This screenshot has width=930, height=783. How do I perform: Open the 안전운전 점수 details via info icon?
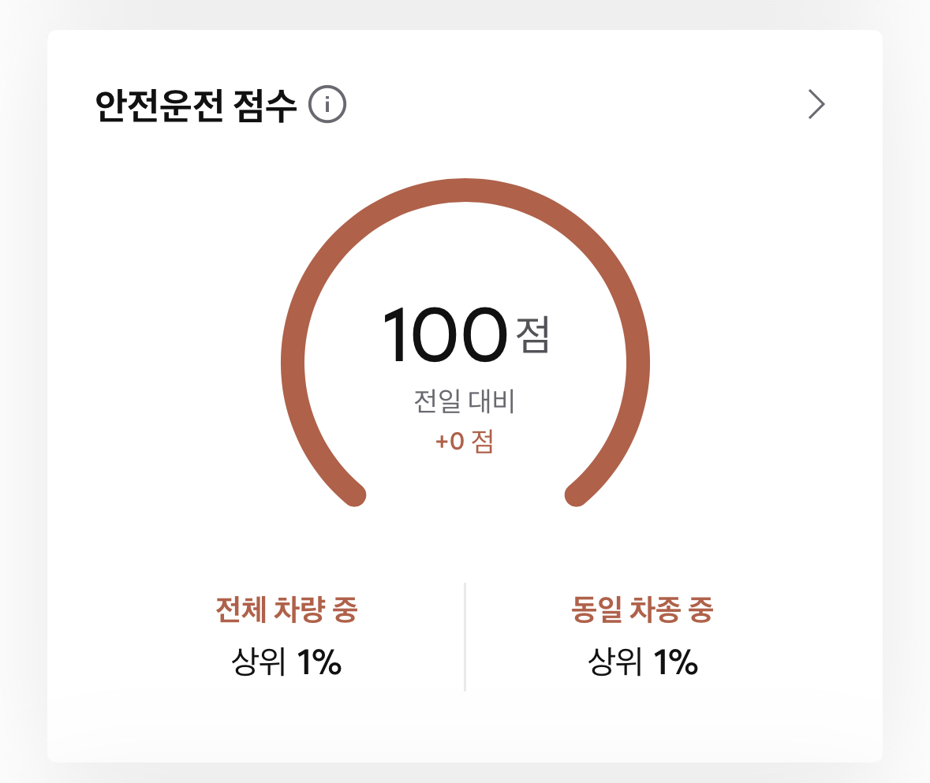pyautogui.click(x=327, y=102)
